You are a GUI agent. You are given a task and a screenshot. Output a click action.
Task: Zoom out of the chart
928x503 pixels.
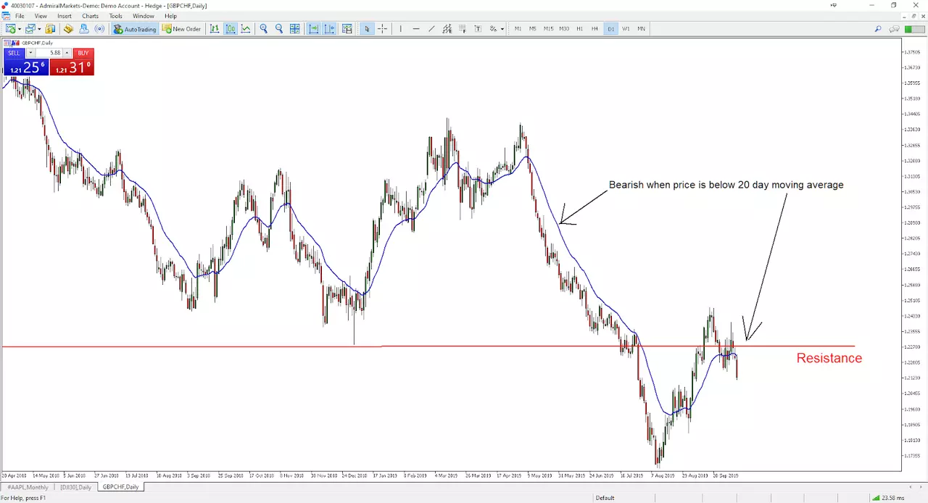(x=279, y=29)
